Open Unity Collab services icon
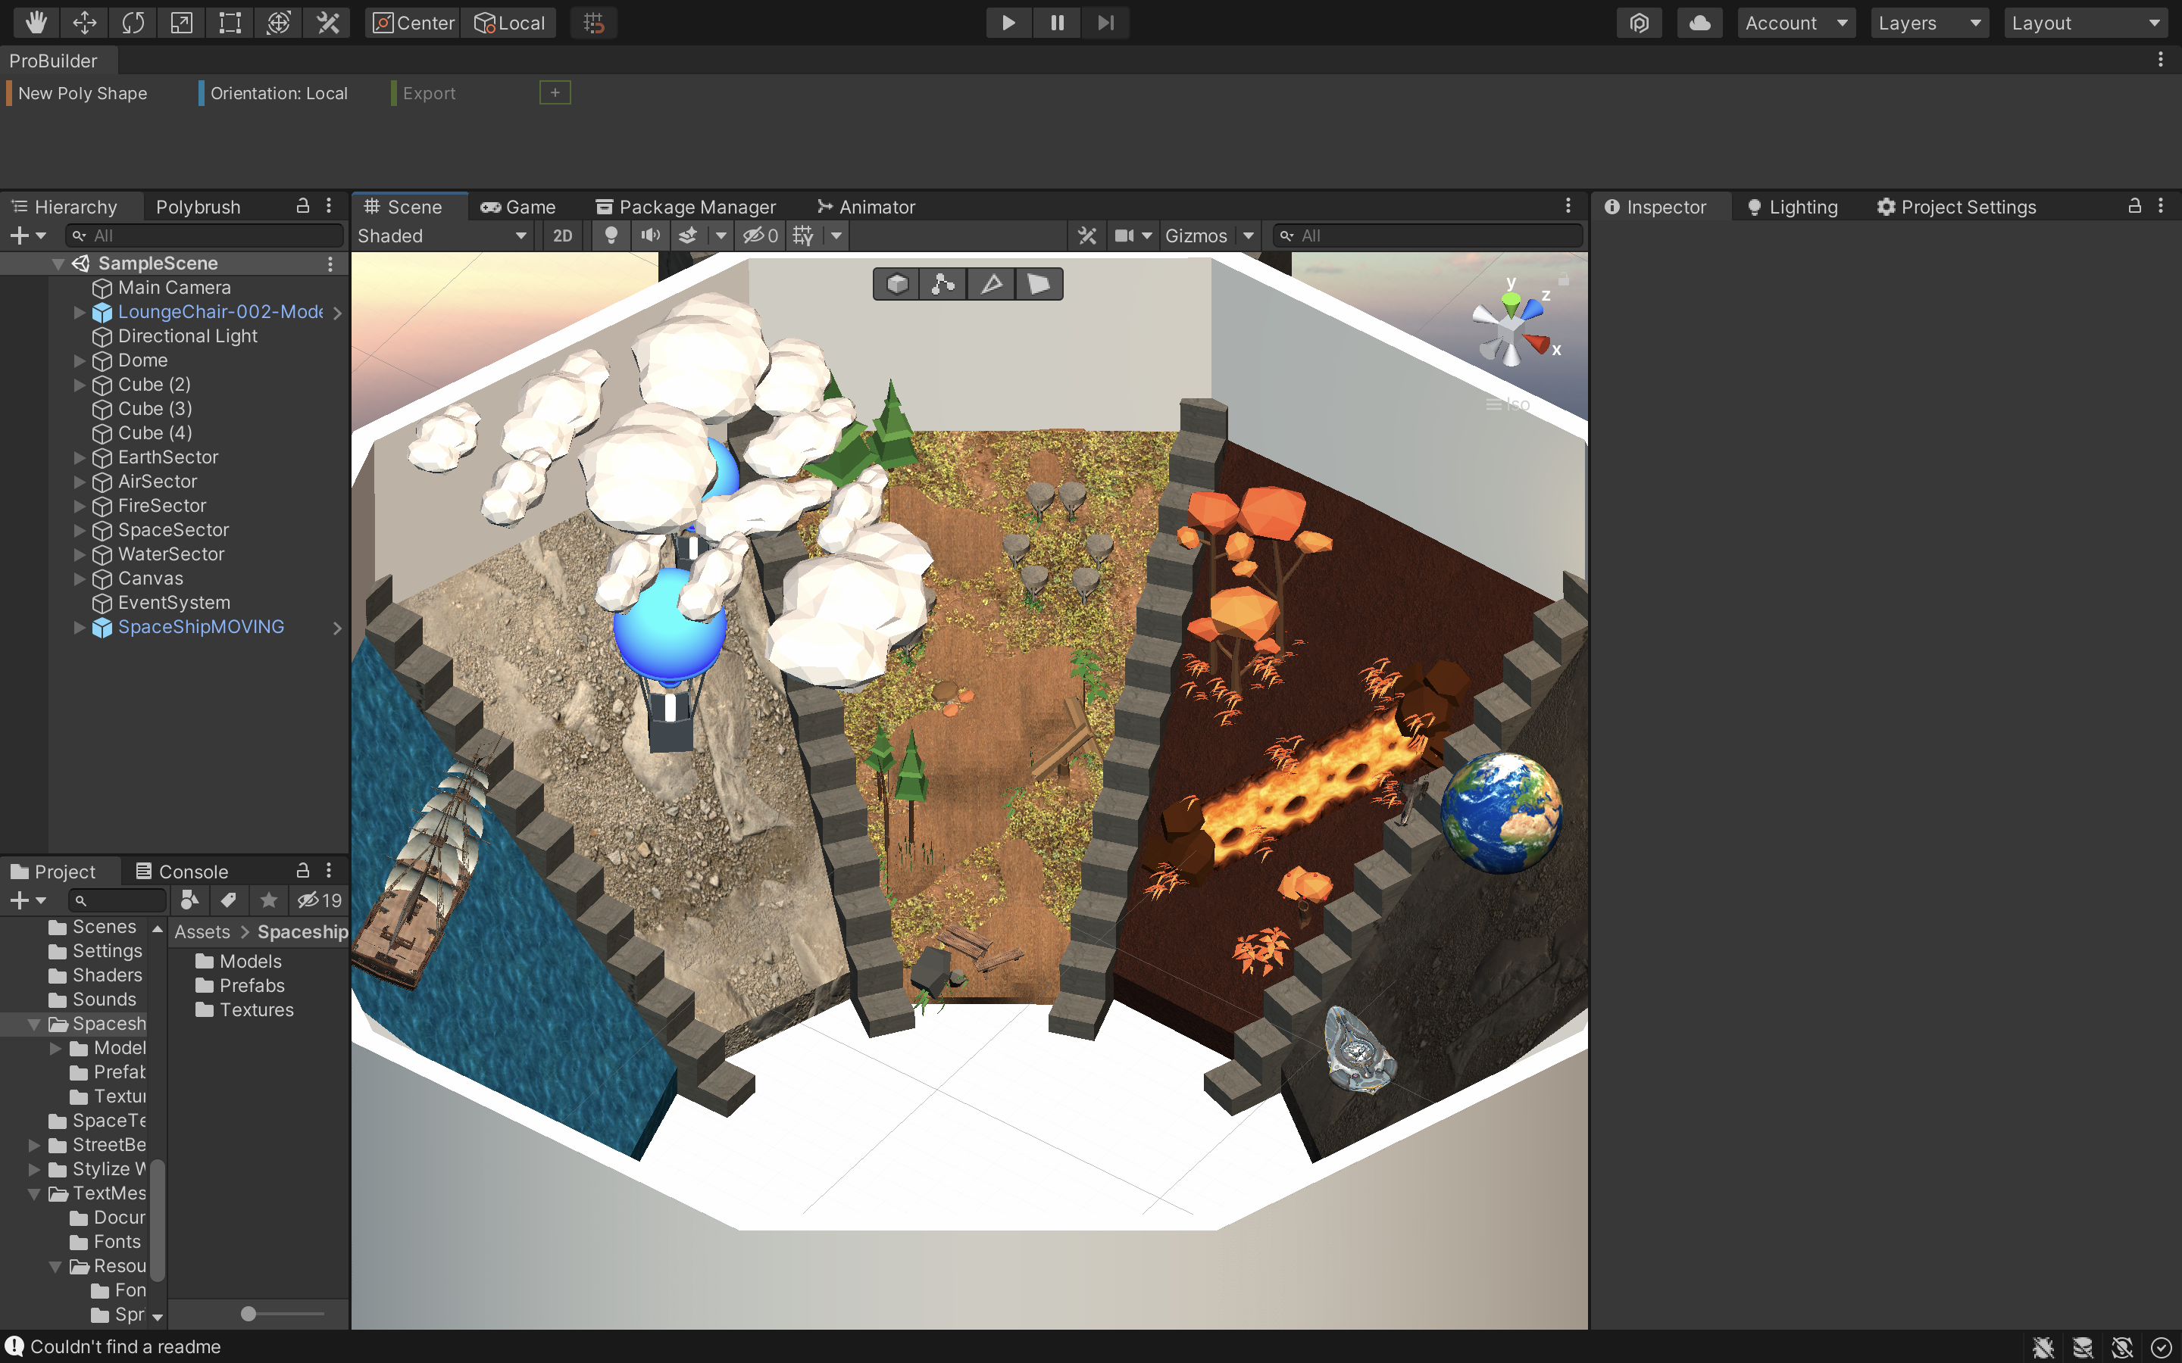The height and width of the screenshot is (1363, 2182). [1640, 23]
